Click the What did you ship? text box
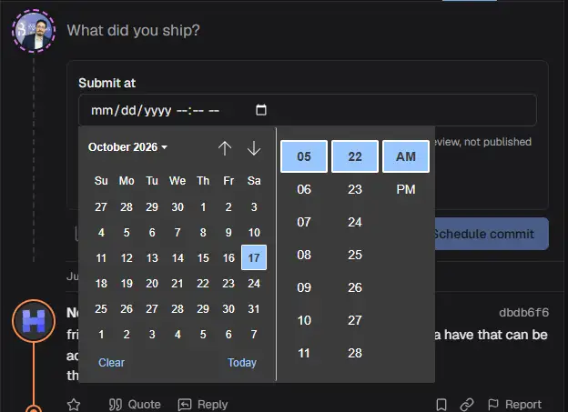 133,30
